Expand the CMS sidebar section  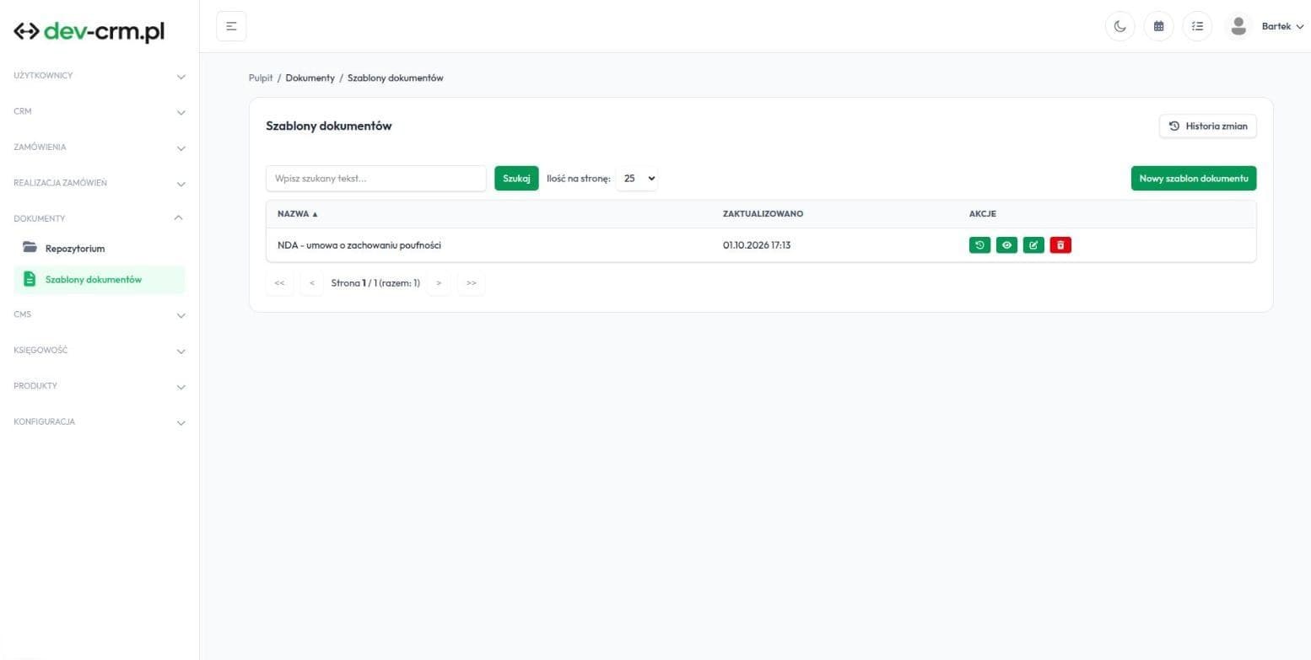[x=100, y=314]
